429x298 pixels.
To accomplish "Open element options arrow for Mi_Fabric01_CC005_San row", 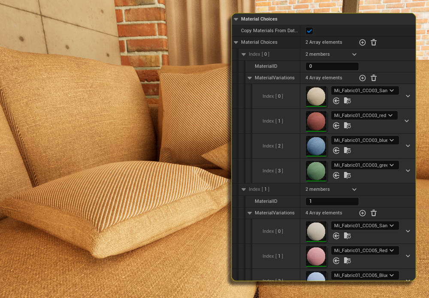I will pos(408,231).
